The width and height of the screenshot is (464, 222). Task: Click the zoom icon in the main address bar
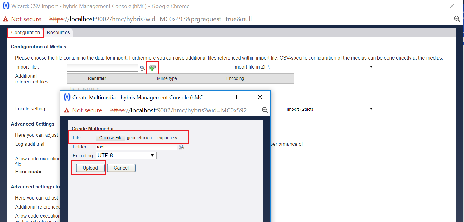click(457, 19)
